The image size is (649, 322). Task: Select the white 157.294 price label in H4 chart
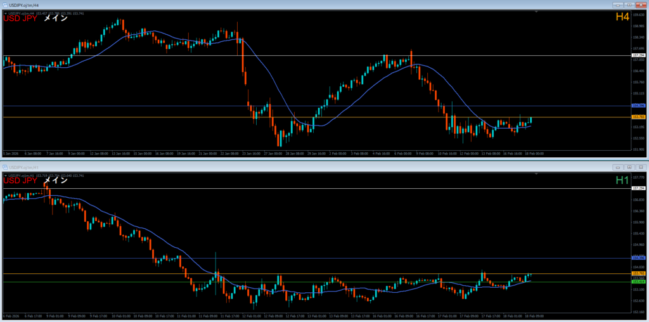[638, 56]
